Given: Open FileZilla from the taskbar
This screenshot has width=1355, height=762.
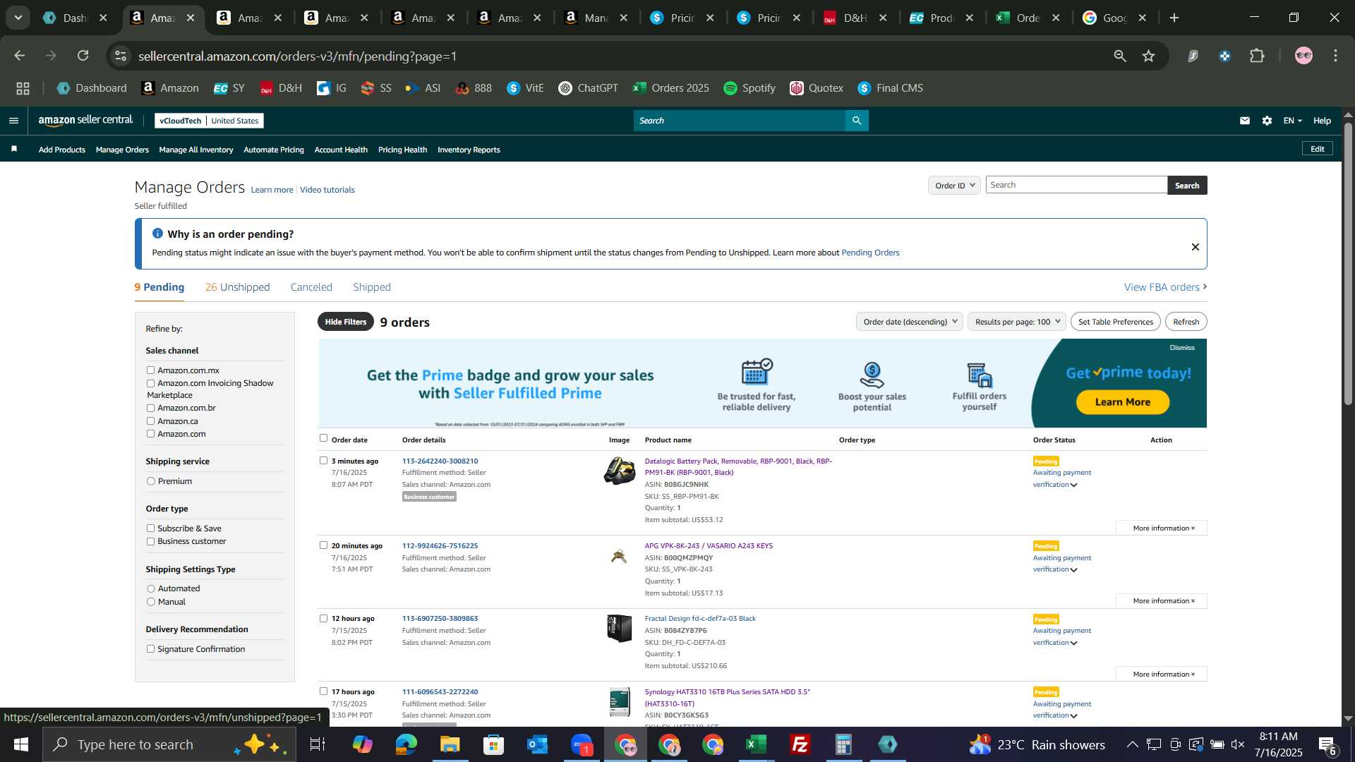Looking at the screenshot, I should click(800, 744).
